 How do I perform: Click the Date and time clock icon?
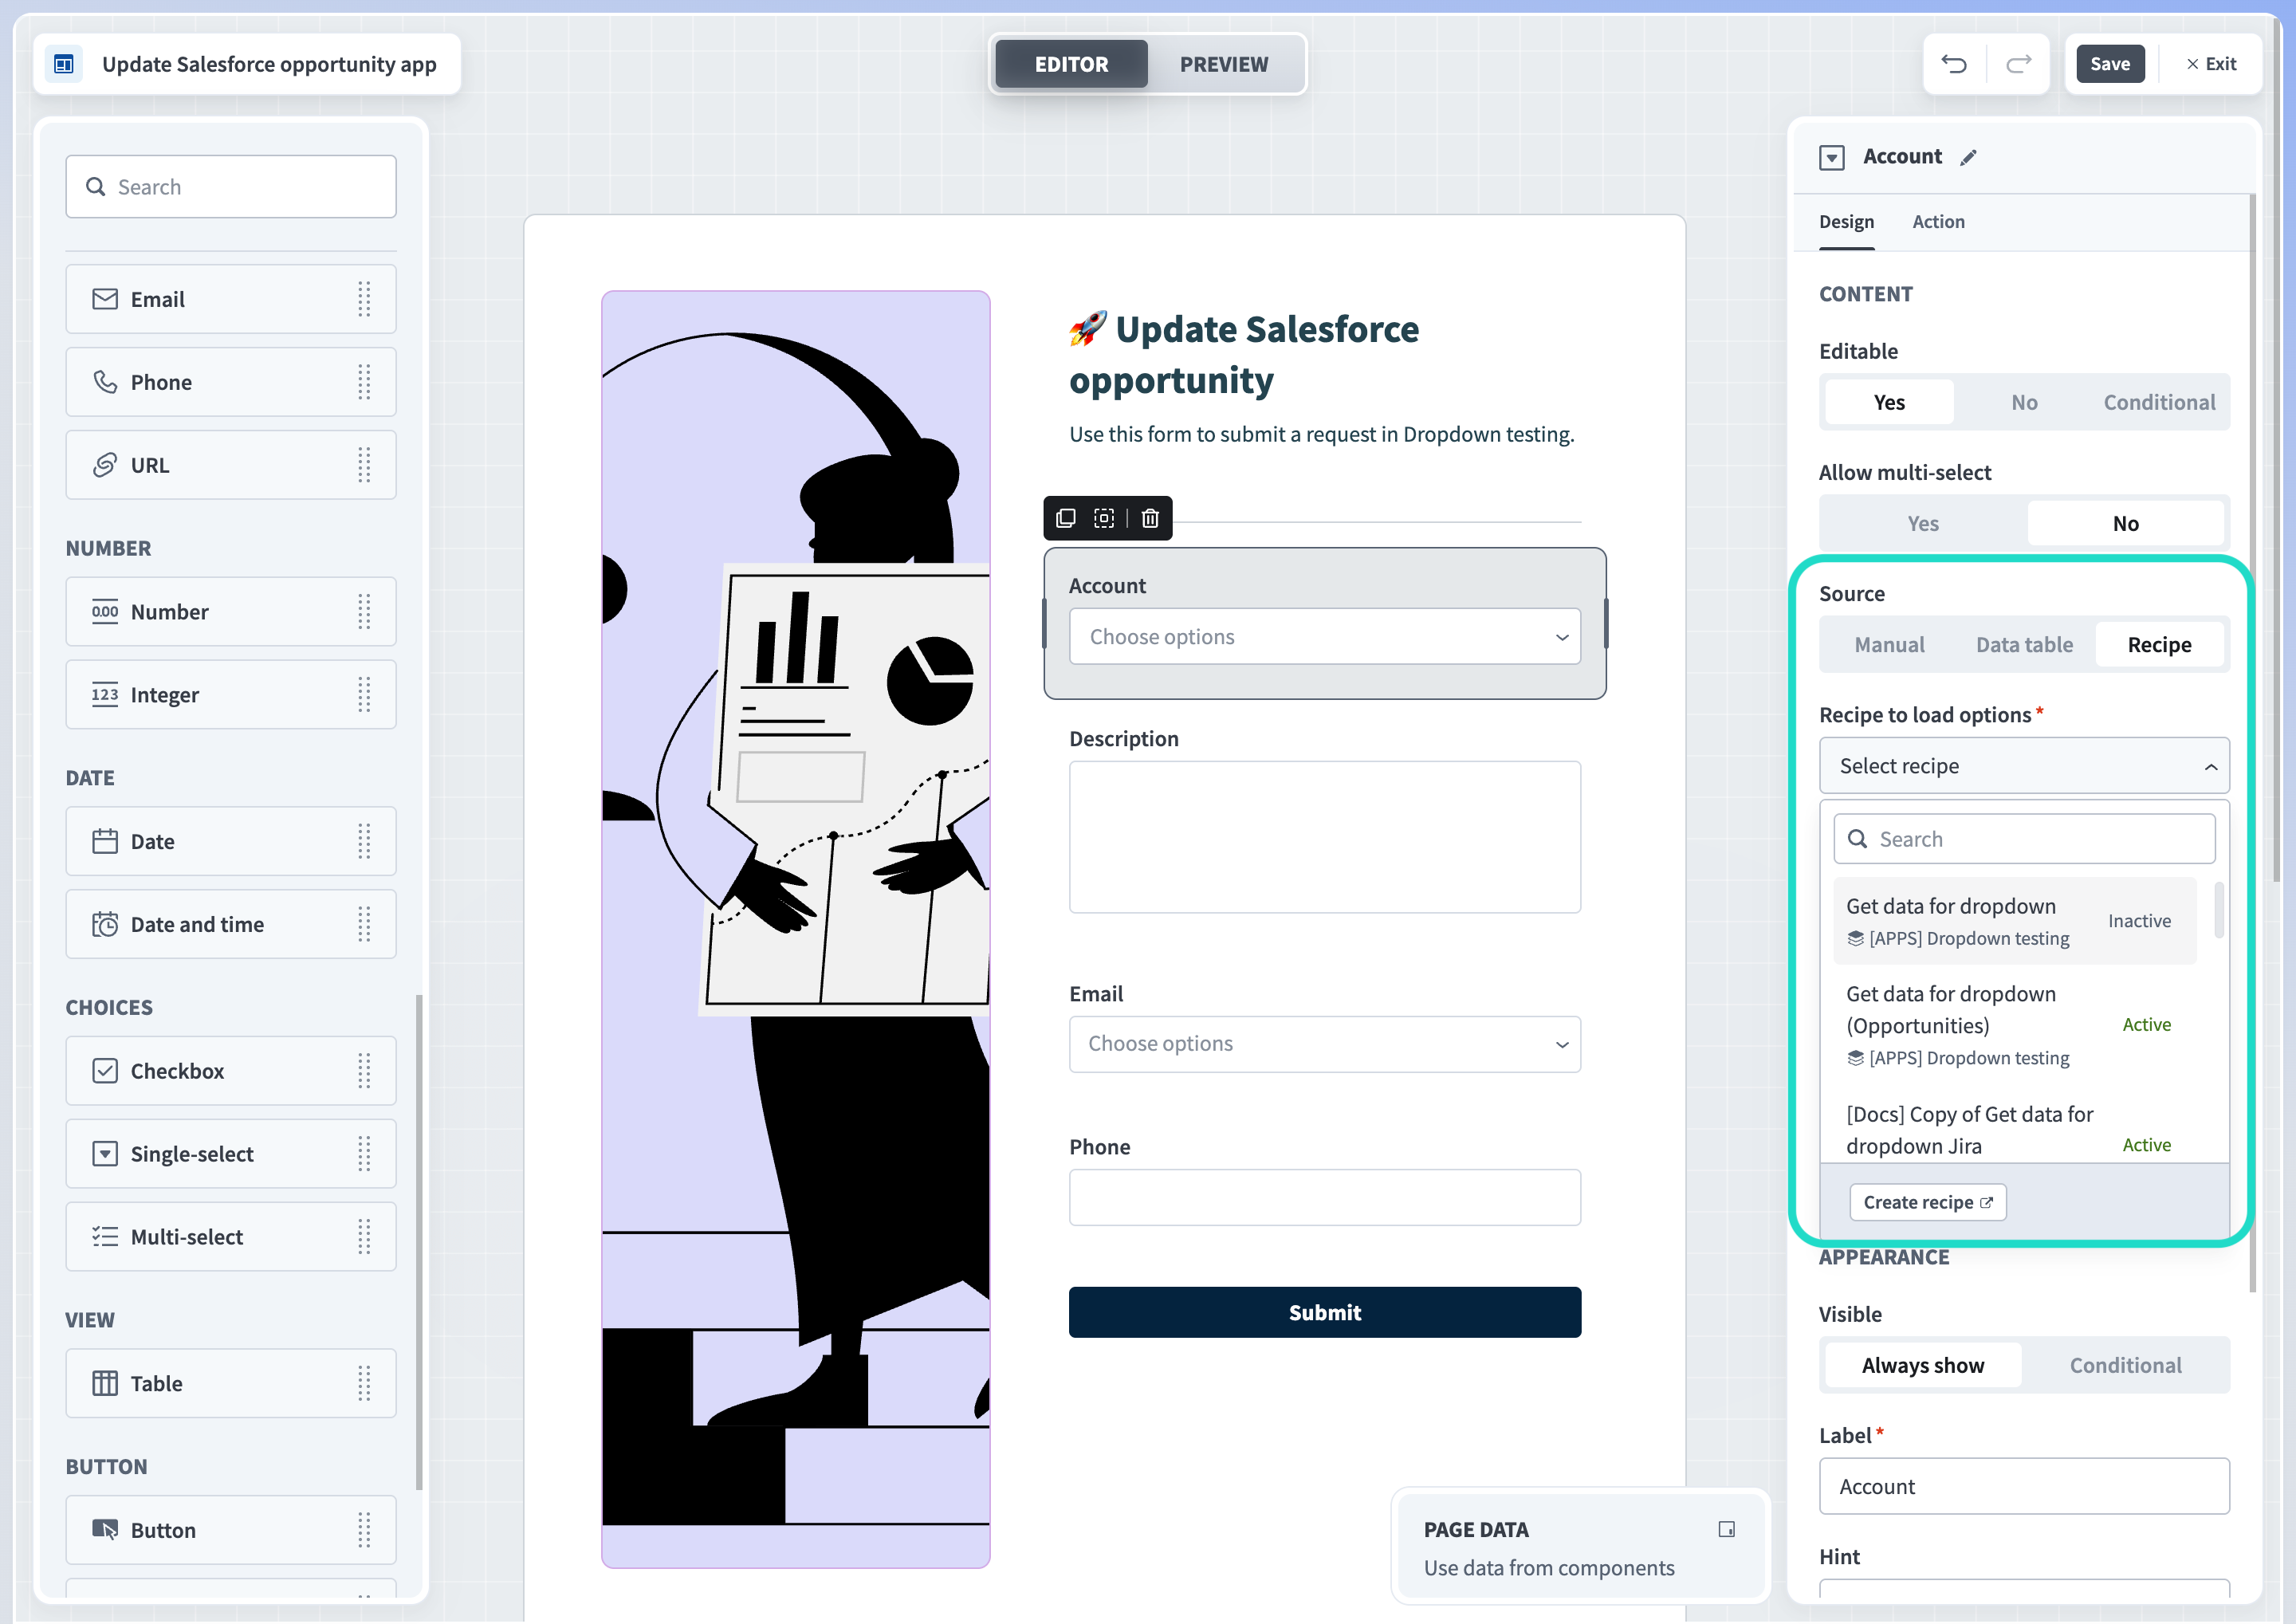pos(105,924)
